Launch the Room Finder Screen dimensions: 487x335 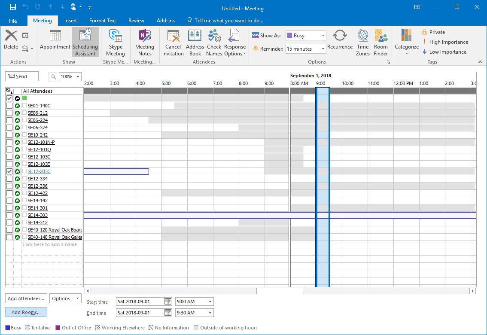click(x=381, y=42)
